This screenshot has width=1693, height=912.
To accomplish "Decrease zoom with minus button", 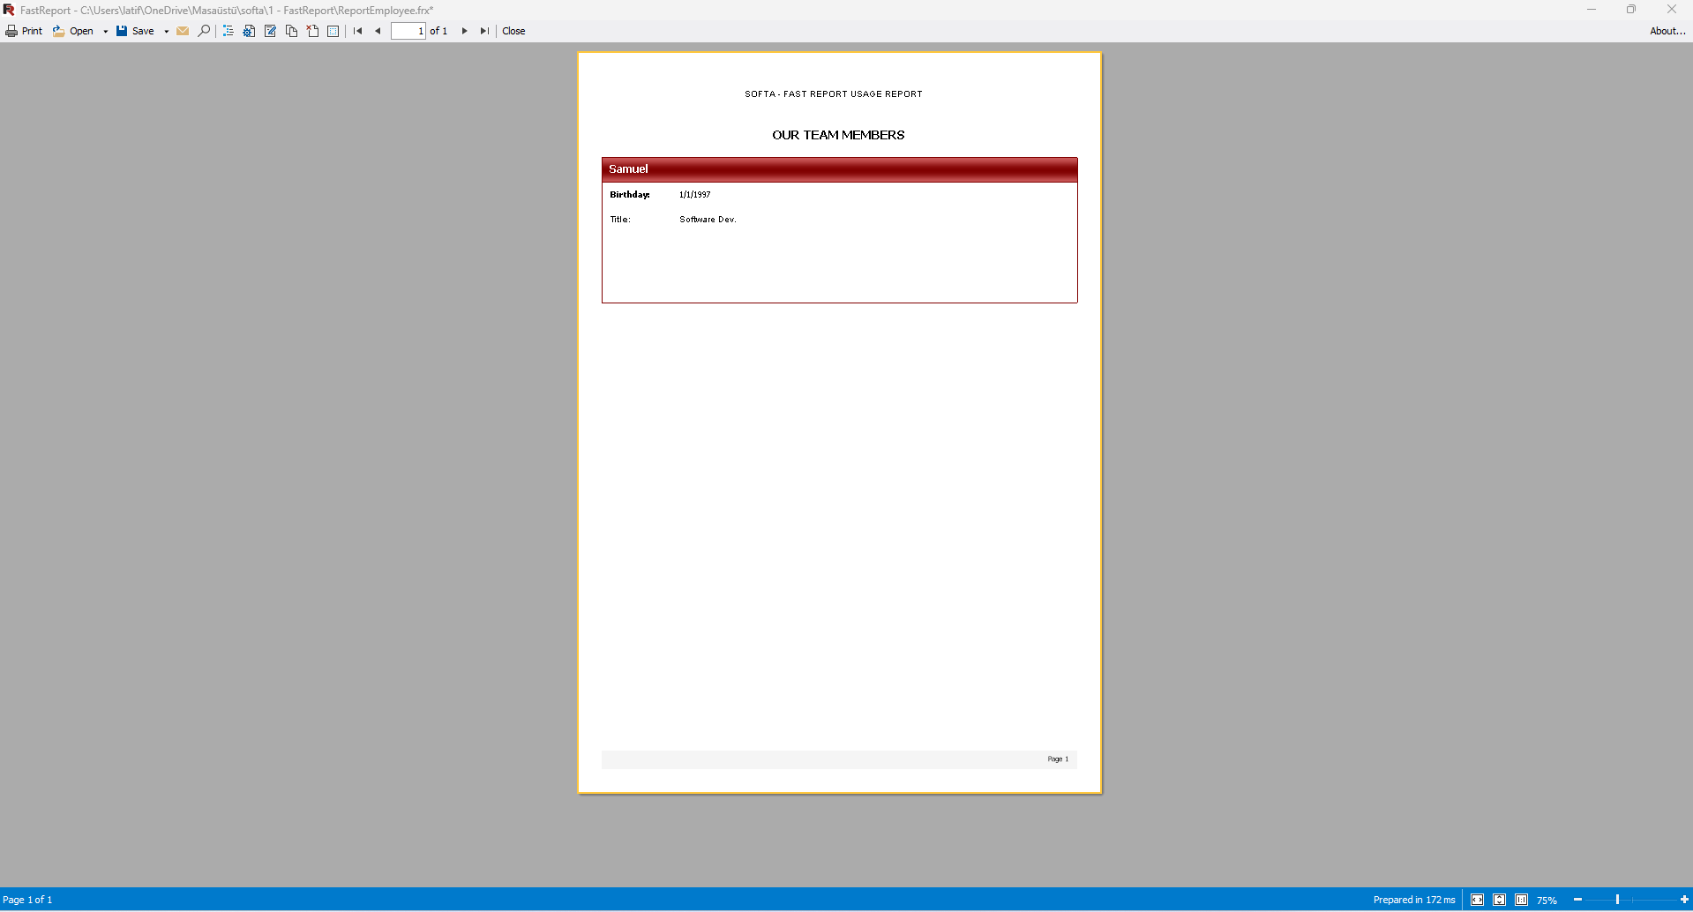I will 1577,900.
